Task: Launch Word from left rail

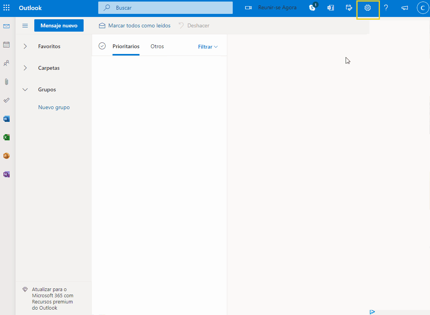Action: coord(7,118)
